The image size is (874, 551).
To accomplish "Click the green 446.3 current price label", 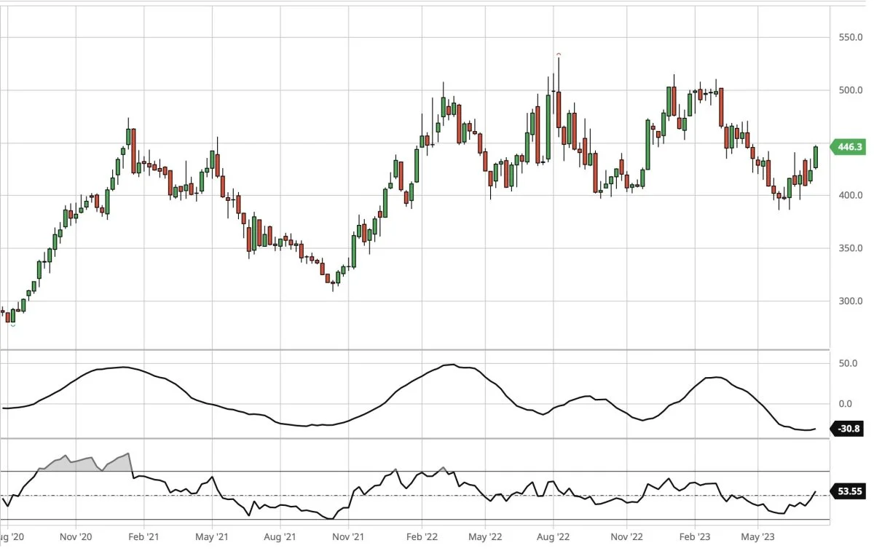I will pyautogui.click(x=849, y=147).
